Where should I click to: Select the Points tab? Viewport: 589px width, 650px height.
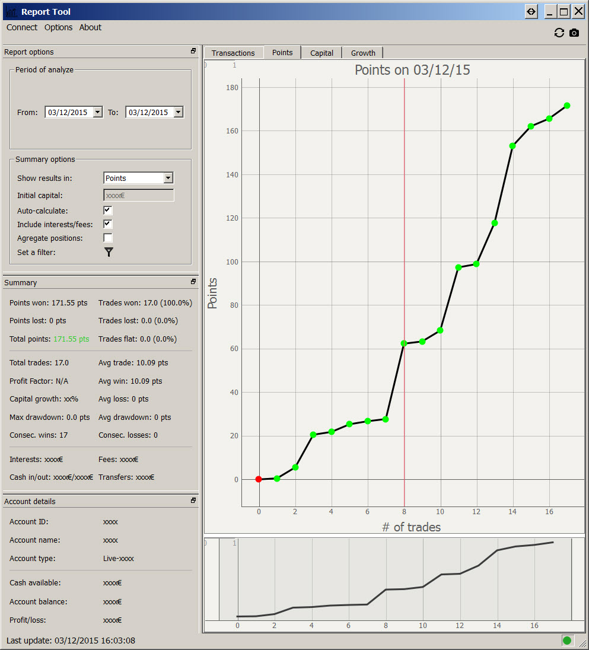[x=282, y=52]
